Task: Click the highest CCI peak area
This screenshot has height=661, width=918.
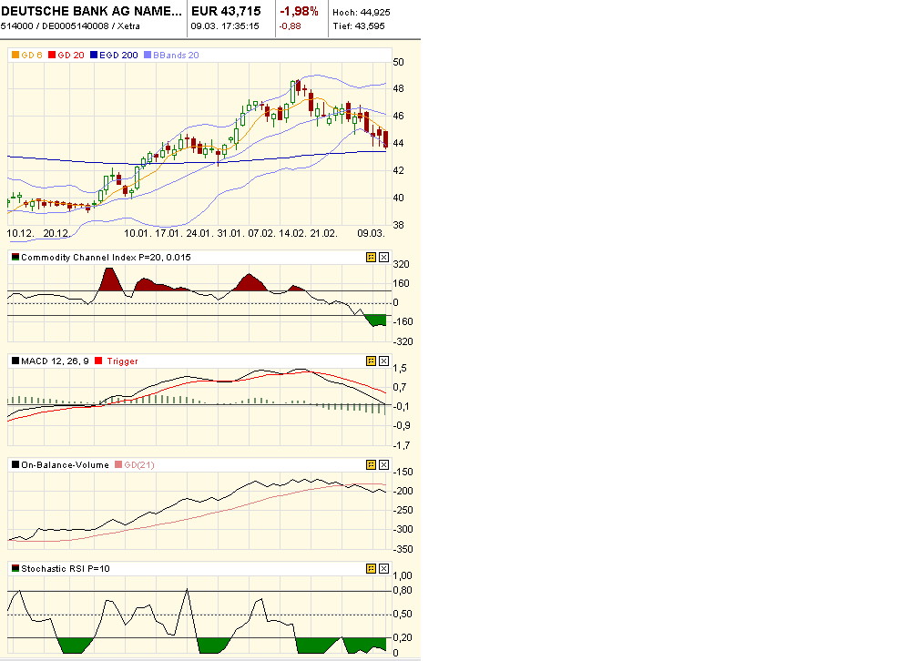Action: [109, 280]
